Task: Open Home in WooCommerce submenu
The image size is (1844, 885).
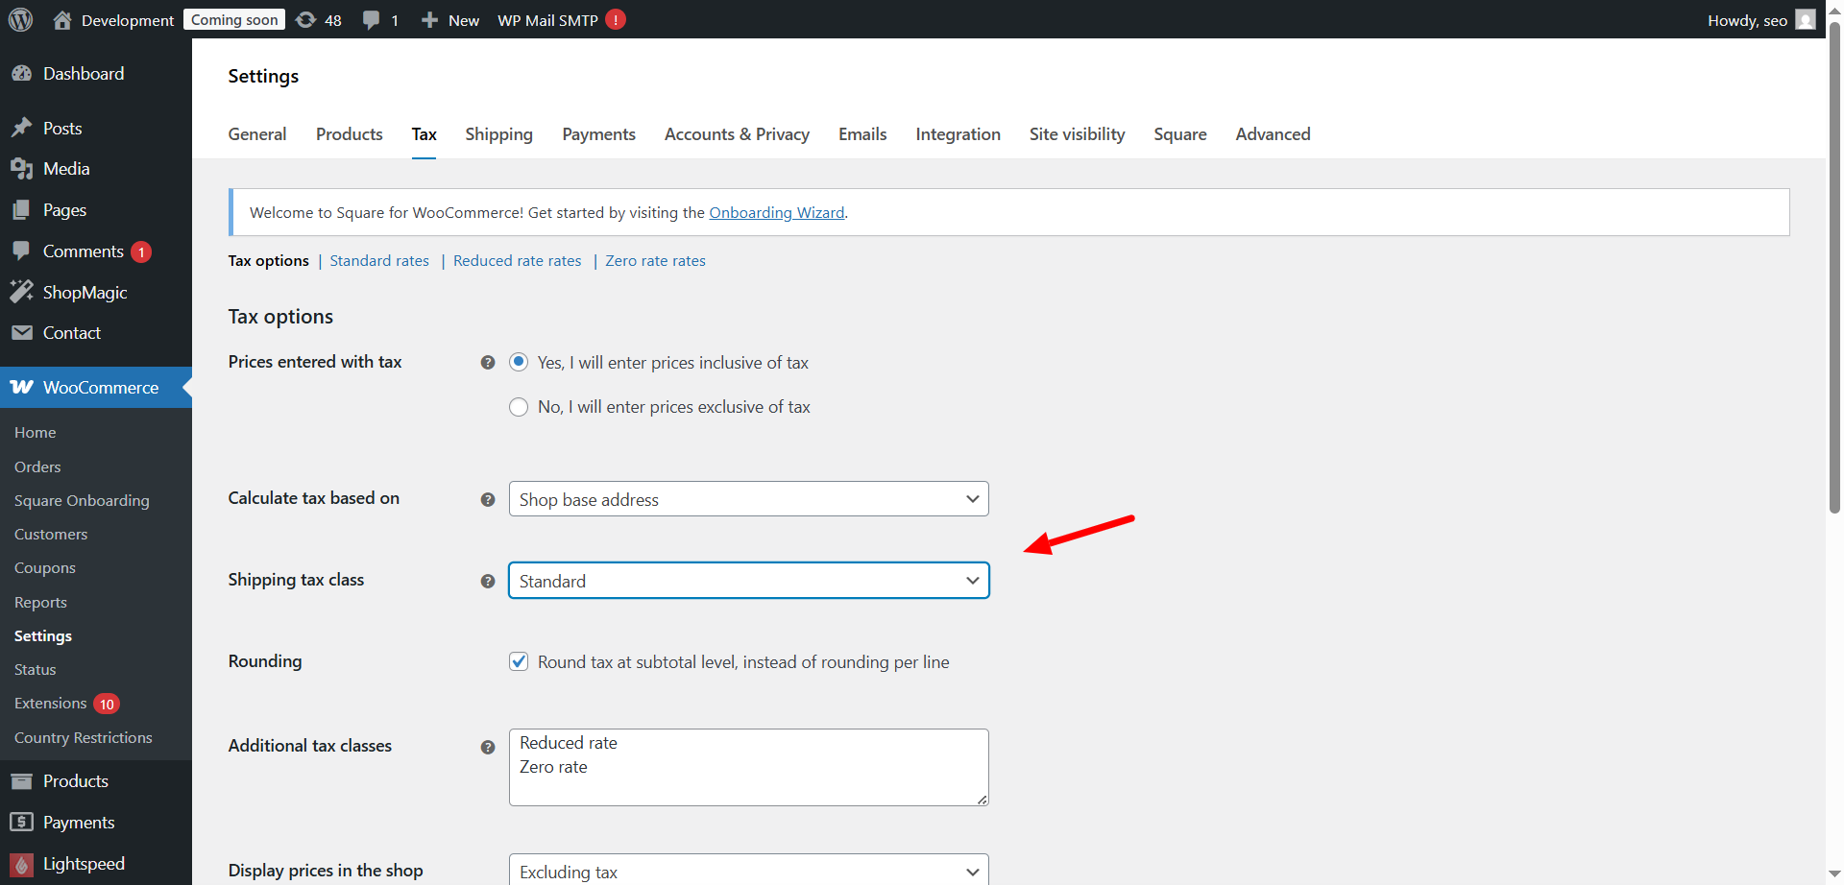Action: point(36,433)
